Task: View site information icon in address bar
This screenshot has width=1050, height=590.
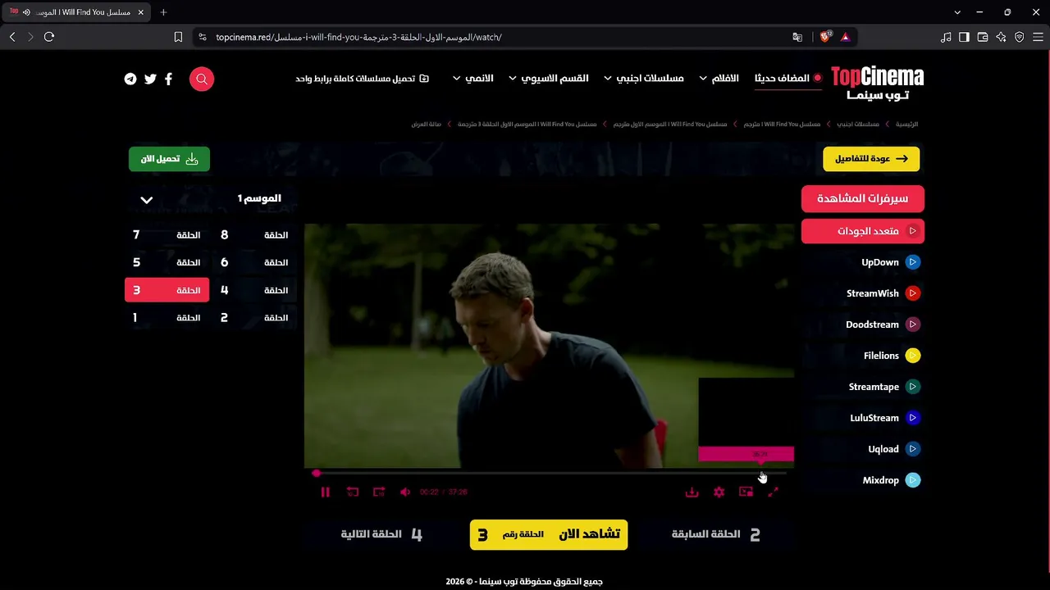Action: coord(203,37)
